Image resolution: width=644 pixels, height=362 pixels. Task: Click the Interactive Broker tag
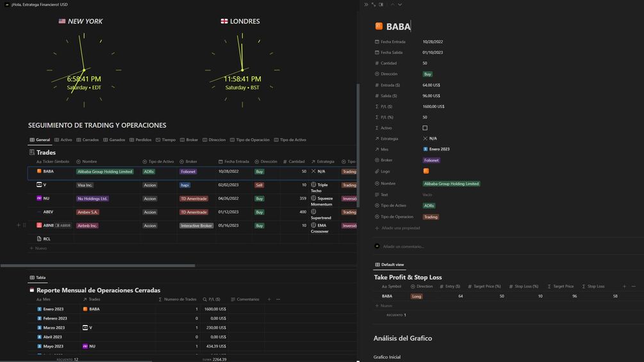[x=196, y=226]
